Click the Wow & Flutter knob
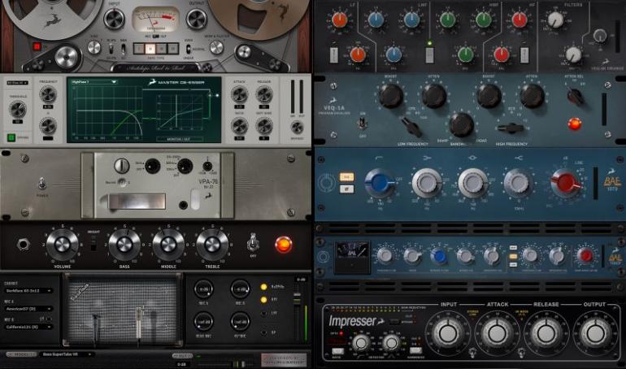Screen dimensions: 626x369 (x=216, y=47)
